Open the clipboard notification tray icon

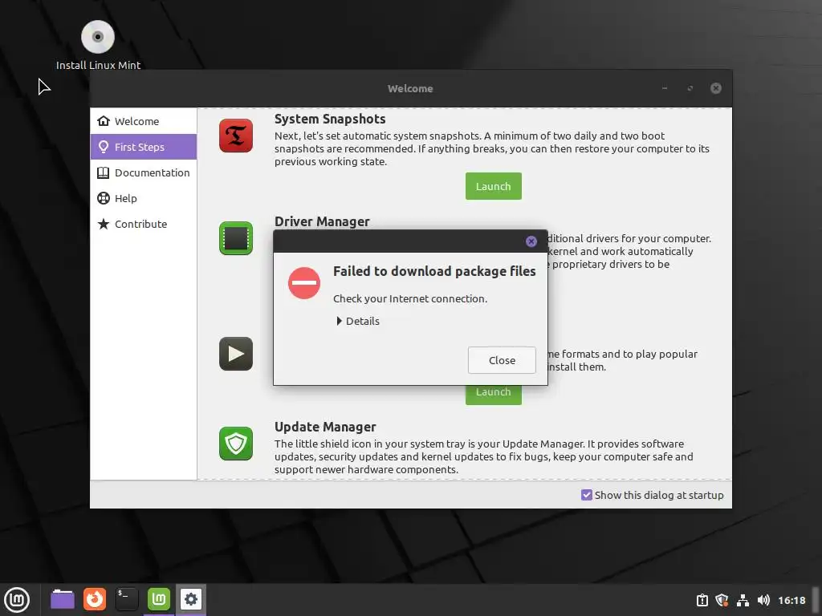coord(702,600)
